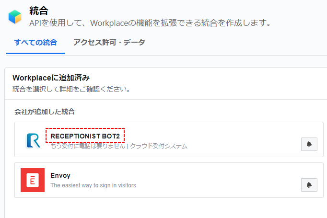This screenshot has width=327, height=218.
Task: Click text 'The easiest way to sign in visitors'
Action: (93, 185)
